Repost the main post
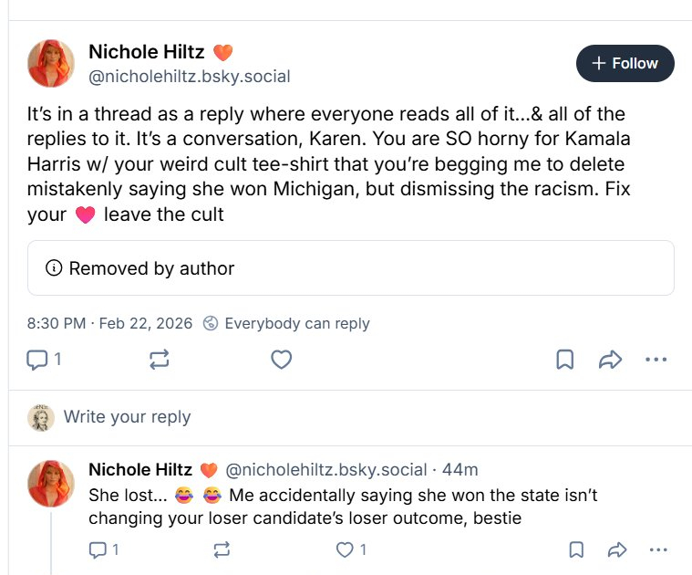This screenshot has width=692, height=575. click(x=160, y=360)
